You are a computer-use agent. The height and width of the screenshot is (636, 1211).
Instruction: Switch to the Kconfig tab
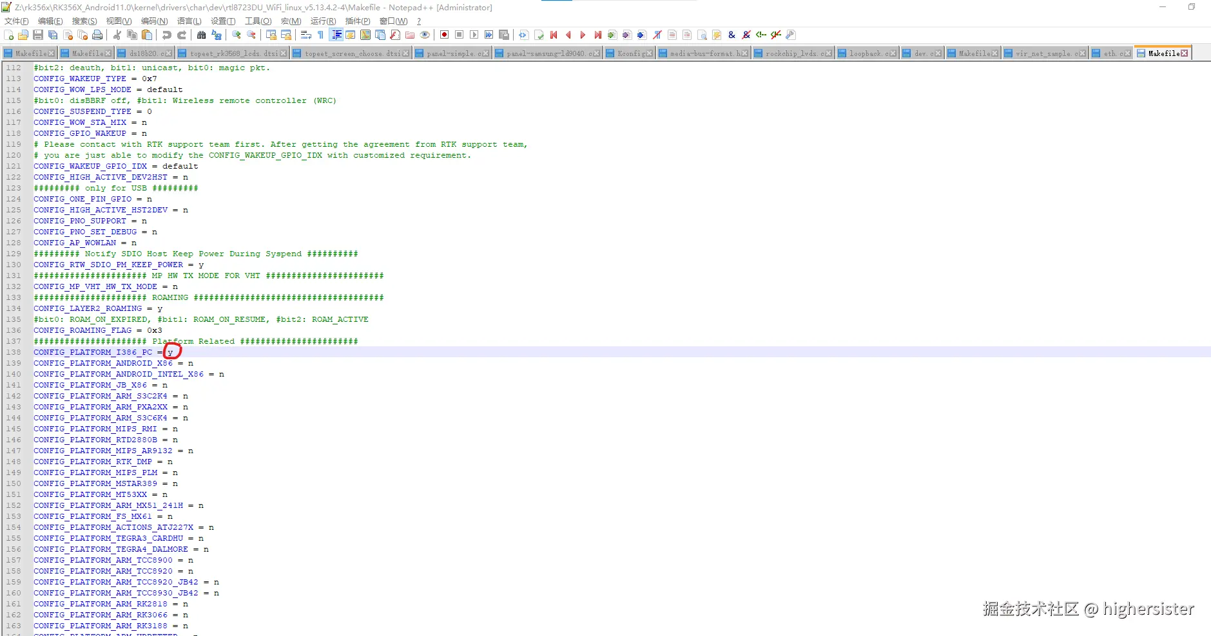pyautogui.click(x=630, y=53)
